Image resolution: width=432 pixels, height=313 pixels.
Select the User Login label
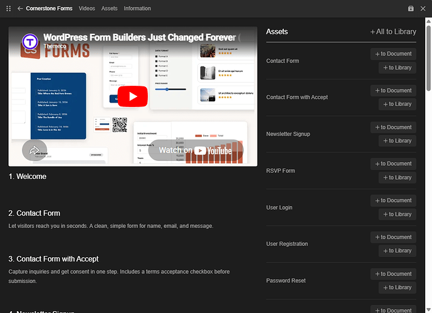pyautogui.click(x=279, y=207)
